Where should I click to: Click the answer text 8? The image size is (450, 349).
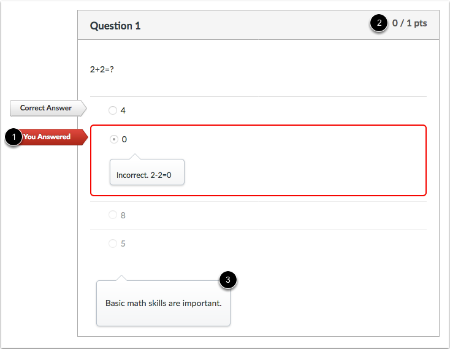123,215
